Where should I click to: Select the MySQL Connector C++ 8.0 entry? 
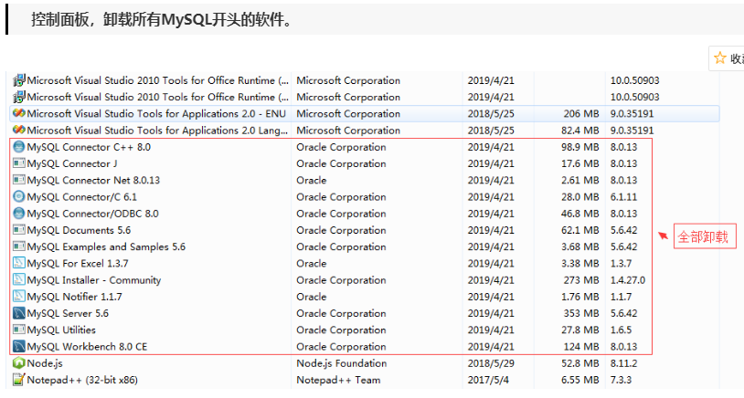tap(89, 147)
